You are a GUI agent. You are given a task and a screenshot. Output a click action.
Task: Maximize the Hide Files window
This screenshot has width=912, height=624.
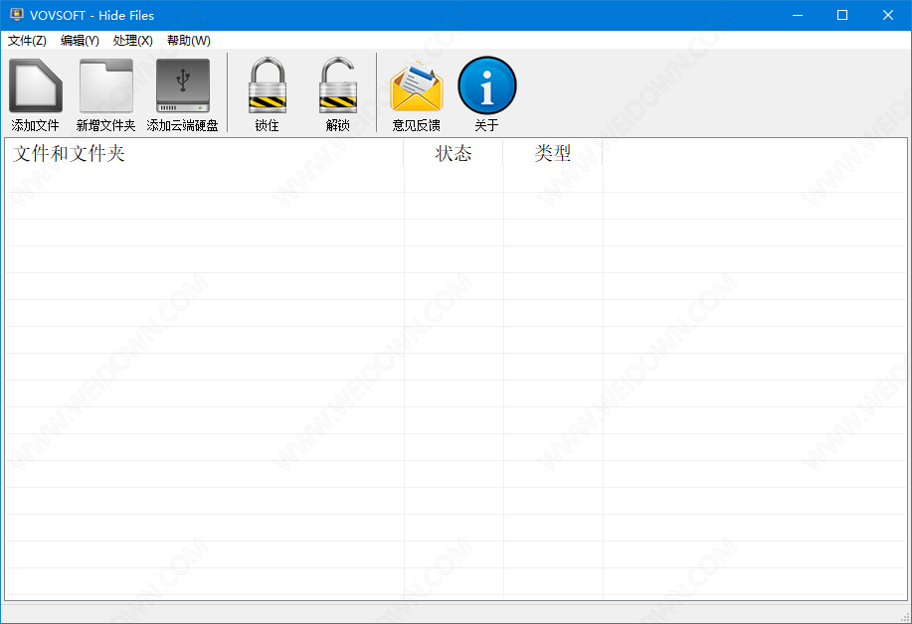coord(842,15)
